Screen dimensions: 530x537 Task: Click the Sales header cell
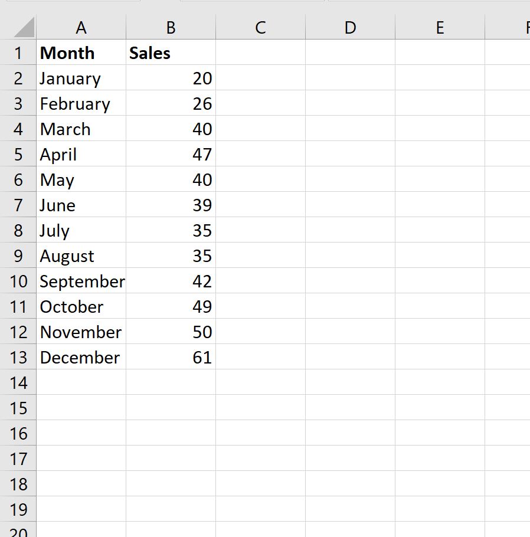171,53
